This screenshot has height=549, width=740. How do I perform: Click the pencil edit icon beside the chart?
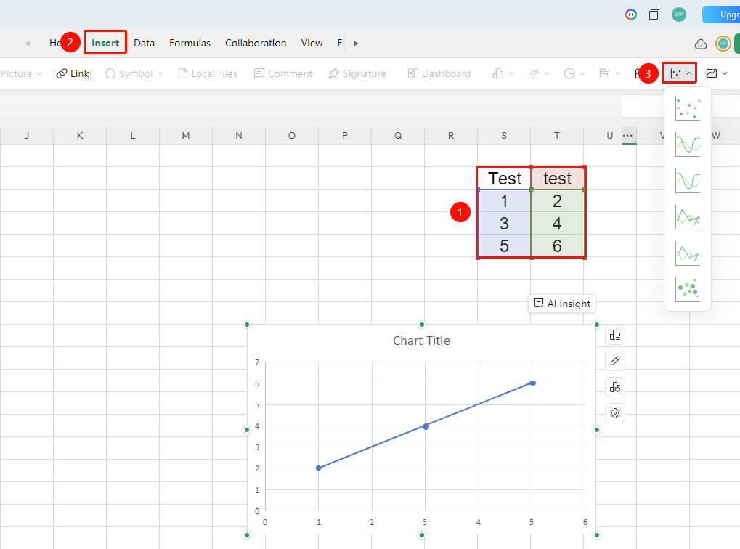point(615,361)
